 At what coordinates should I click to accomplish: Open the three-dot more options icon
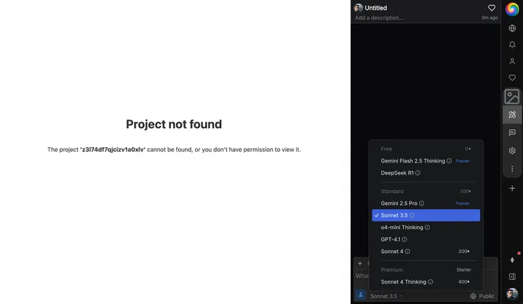point(512,169)
